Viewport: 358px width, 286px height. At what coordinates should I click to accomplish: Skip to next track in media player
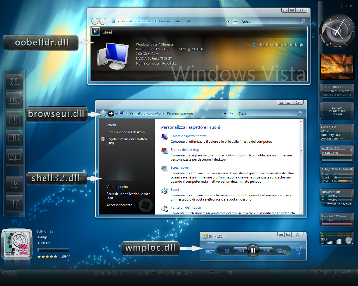[266, 251]
